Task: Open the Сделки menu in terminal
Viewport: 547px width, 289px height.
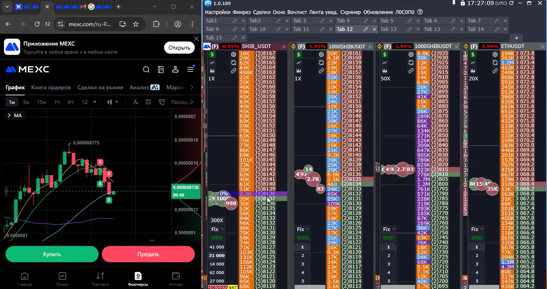Action: pyautogui.click(x=262, y=12)
